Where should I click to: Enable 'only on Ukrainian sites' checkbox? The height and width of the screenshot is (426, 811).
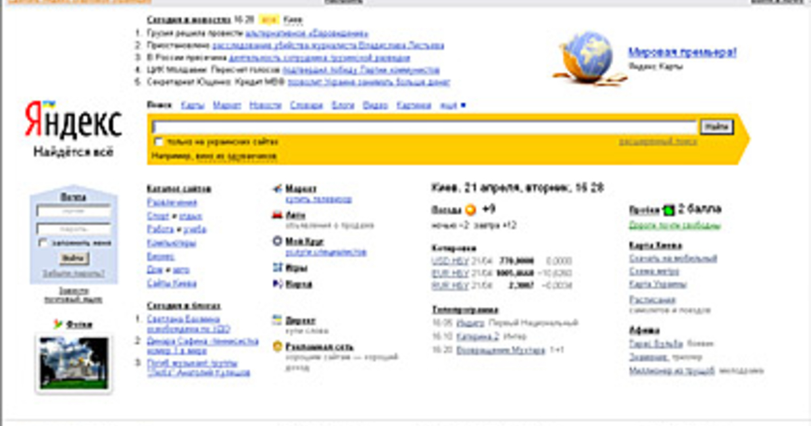[159, 142]
